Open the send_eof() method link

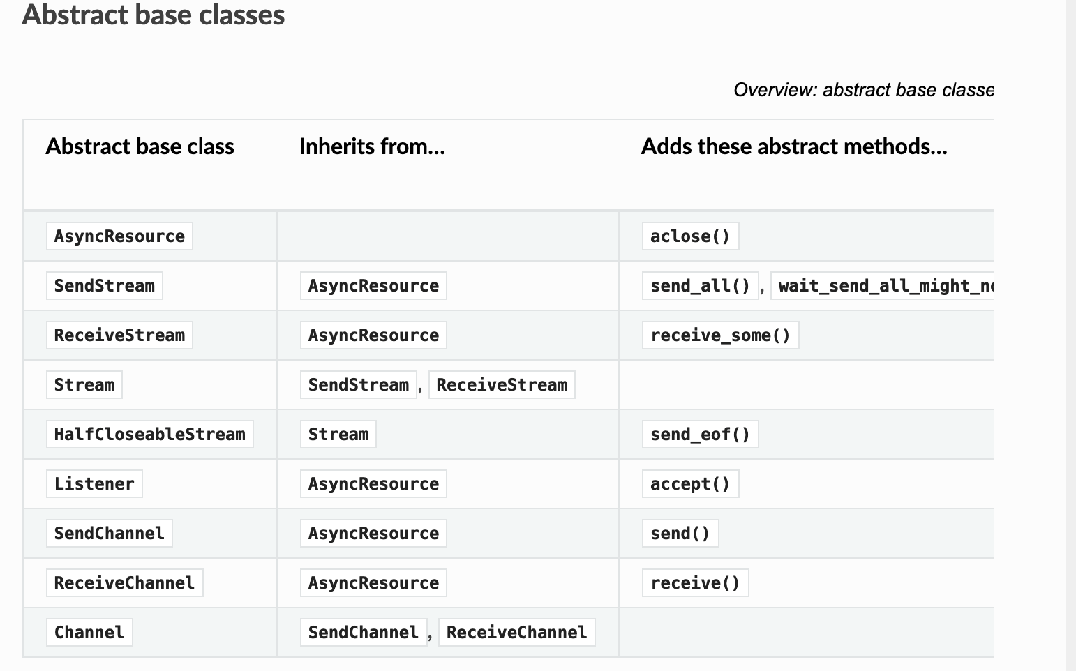coord(700,435)
